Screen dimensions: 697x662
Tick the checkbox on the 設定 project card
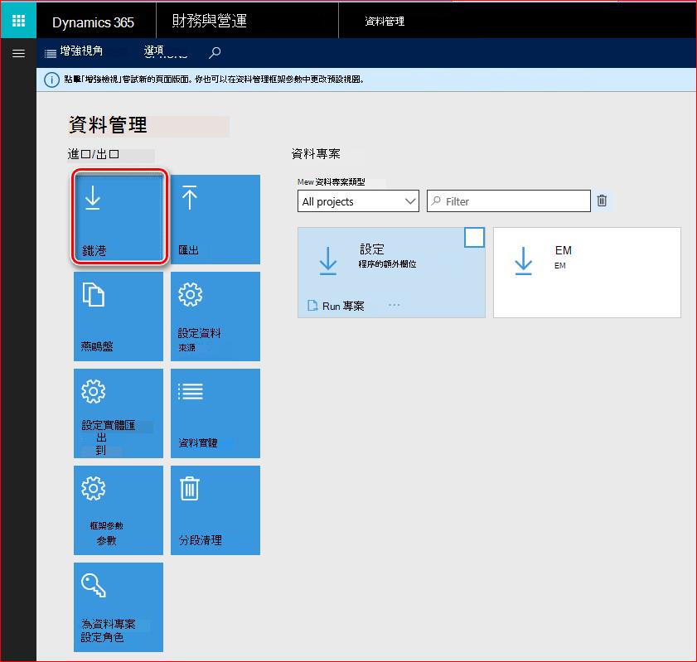pos(474,237)
